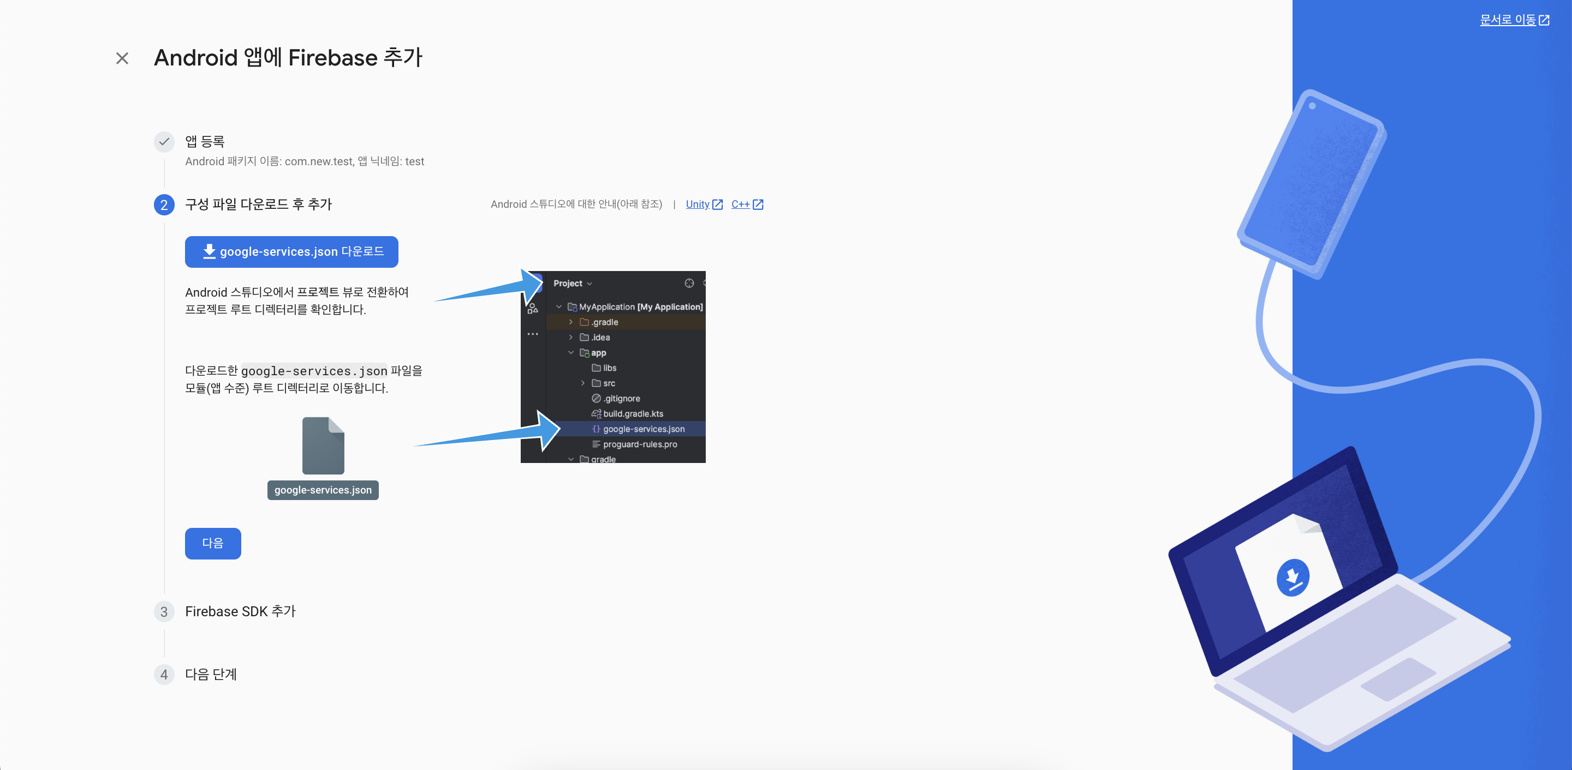Click the google-services.json 다운로드 button
This screenshot has width=1572, height=770.
coord(291,252)
